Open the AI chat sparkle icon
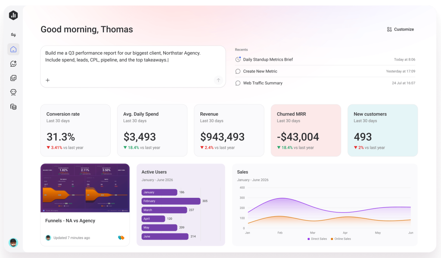441x258 pixels. [13, 64]
